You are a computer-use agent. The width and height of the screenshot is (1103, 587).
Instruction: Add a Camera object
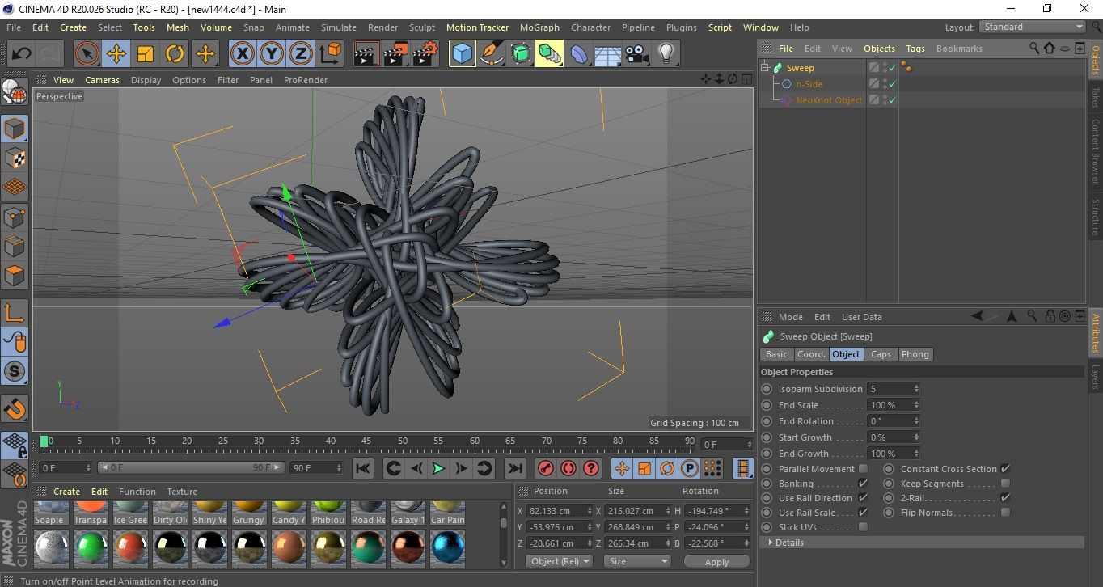pos(636,54)
